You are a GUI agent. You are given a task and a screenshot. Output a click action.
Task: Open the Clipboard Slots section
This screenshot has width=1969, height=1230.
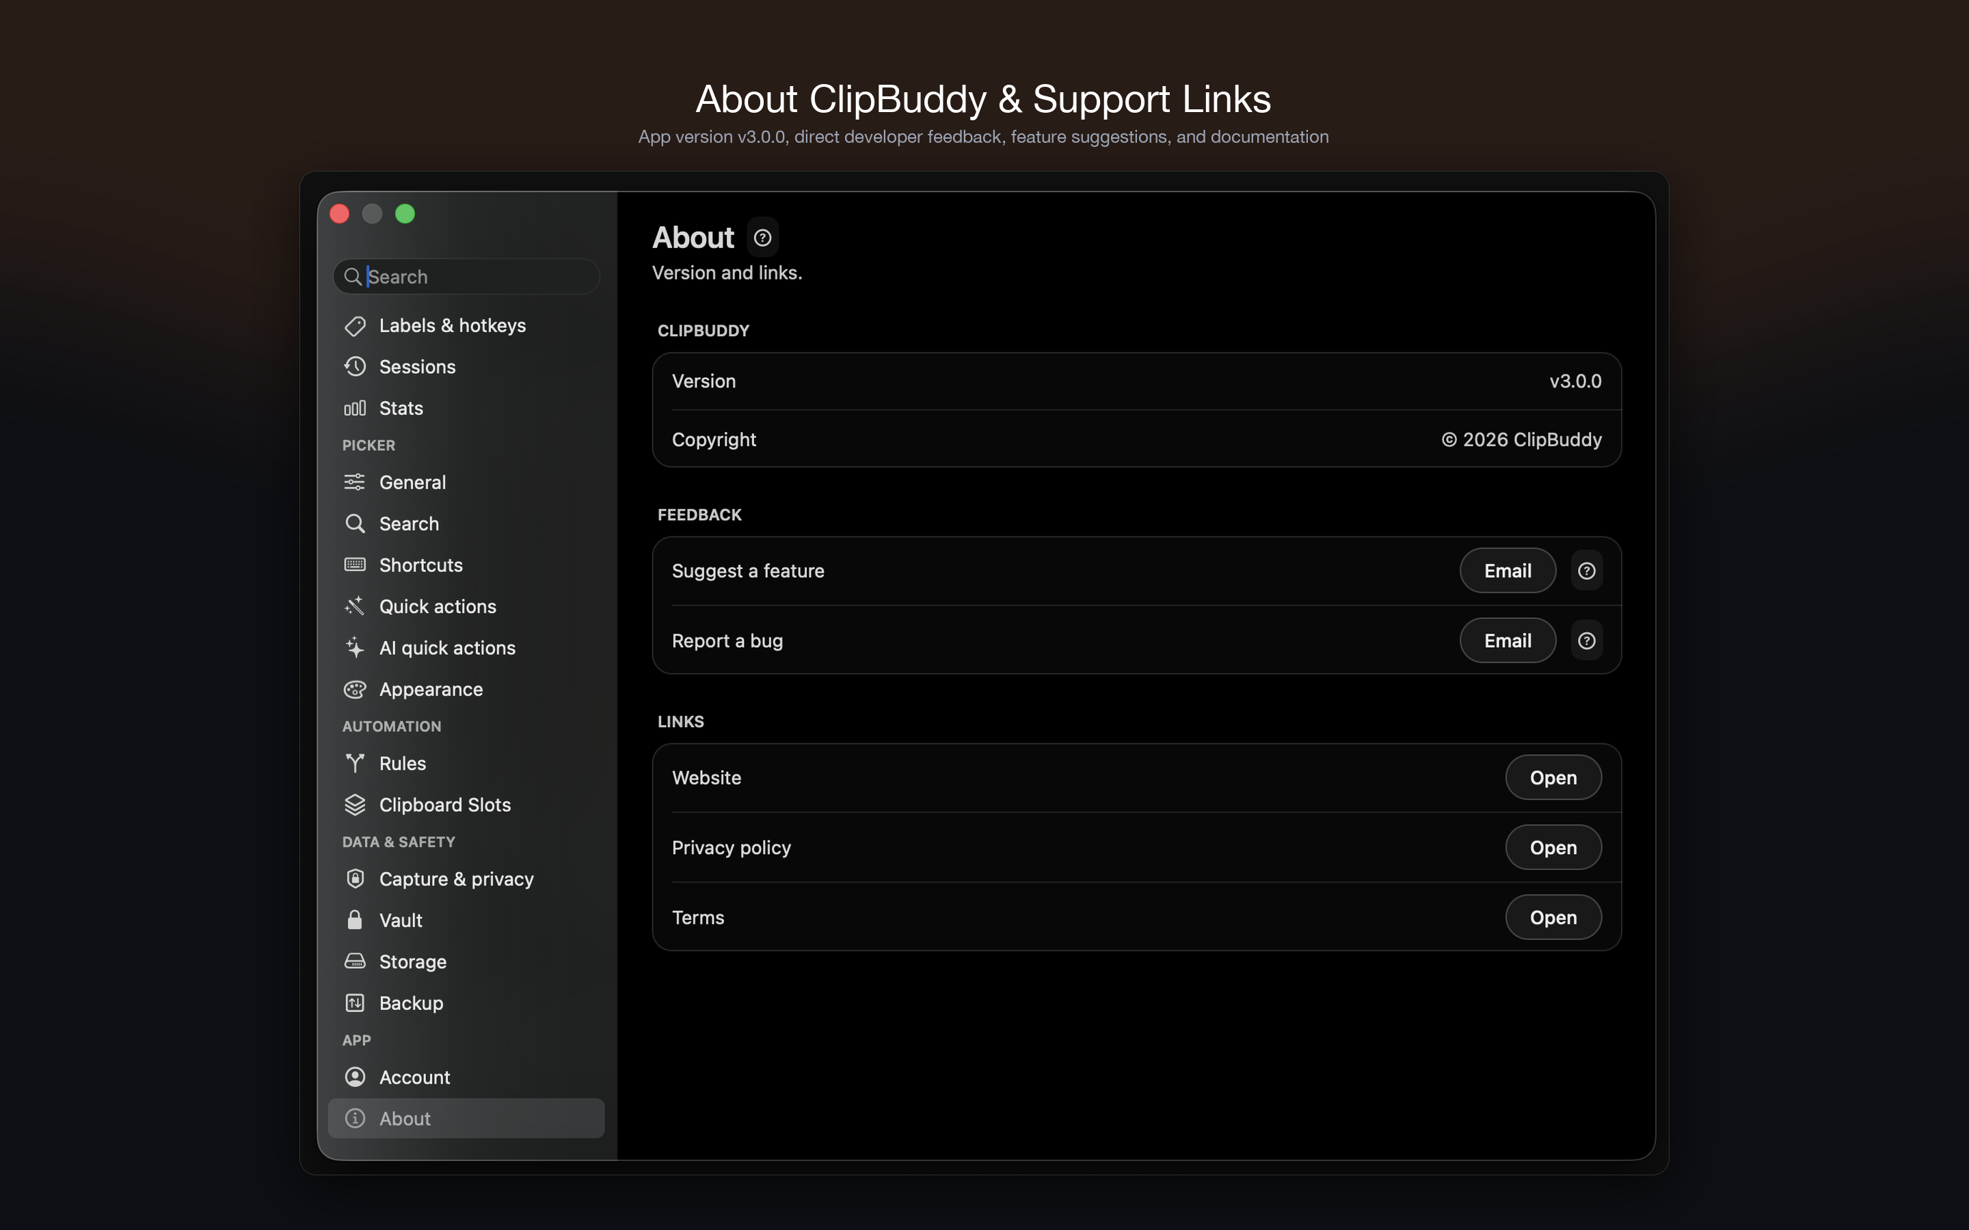[466, 804]
